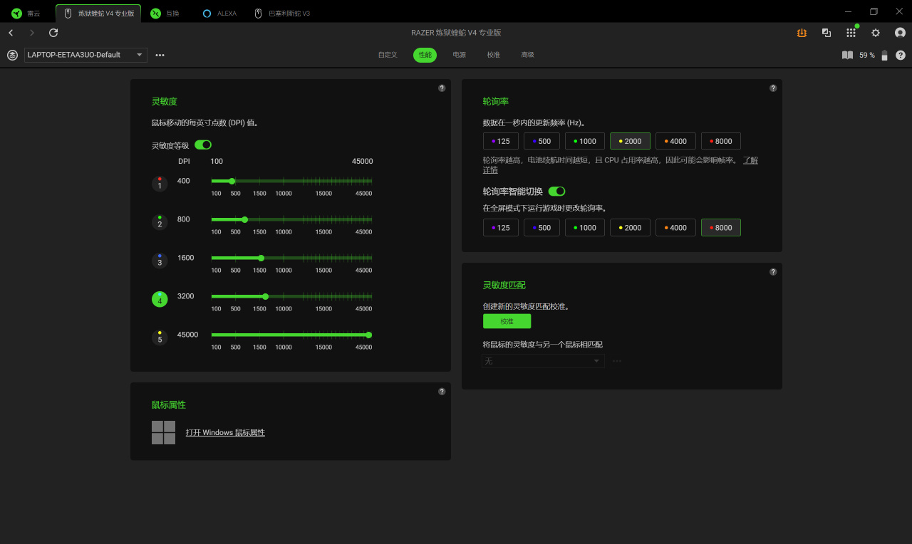The image size is (912, 544).
Task: Click the stage 3 DPI slider handle
Action: click(x=261, y=258)
